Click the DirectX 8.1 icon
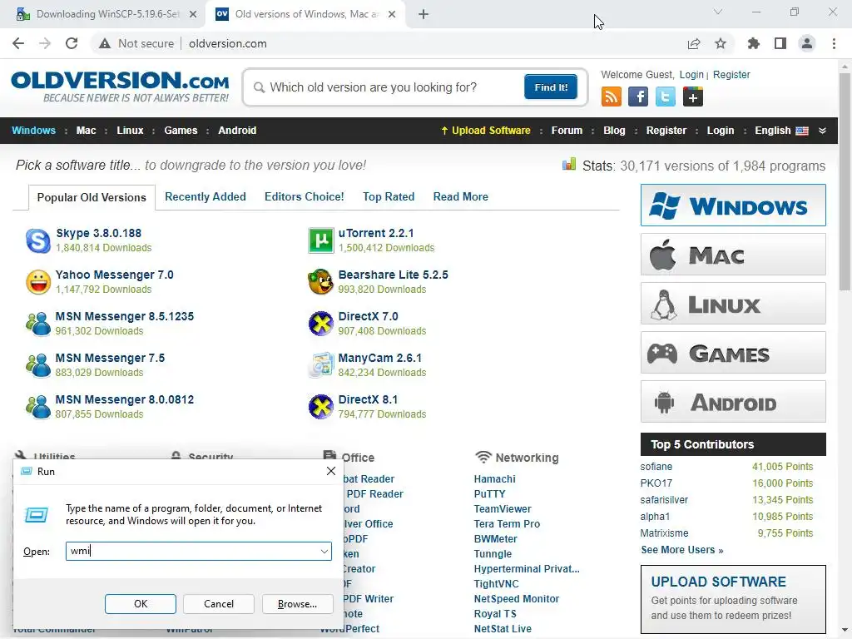Viewport: 852px width, 639px height. tap(320, 407)
